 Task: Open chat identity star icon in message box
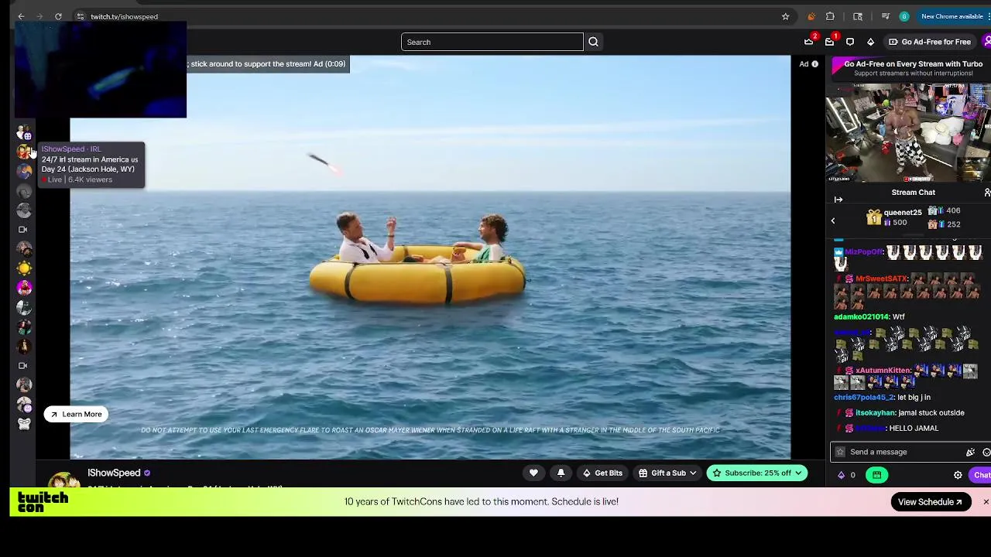click(x=840, y=452)
